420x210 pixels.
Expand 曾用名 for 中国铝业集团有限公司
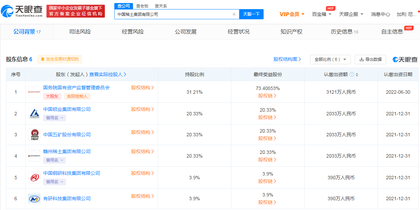click(x=54, y=118)
